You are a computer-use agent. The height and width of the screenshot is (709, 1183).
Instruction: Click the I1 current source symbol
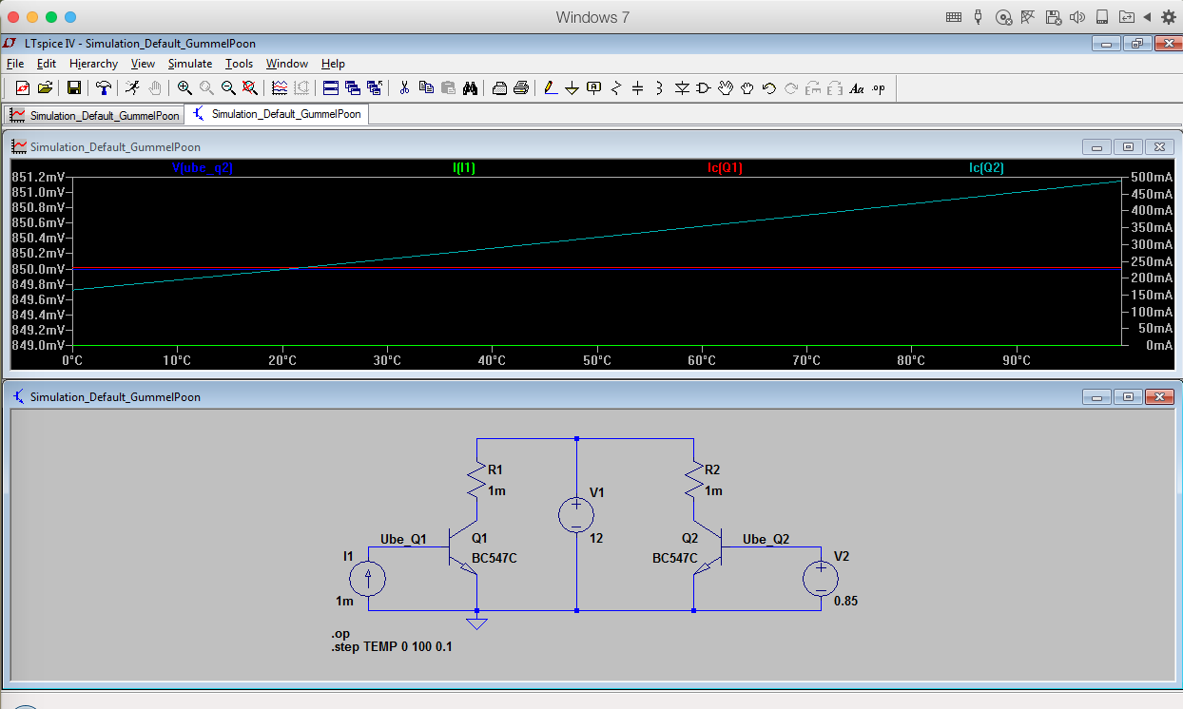[368, 578]
